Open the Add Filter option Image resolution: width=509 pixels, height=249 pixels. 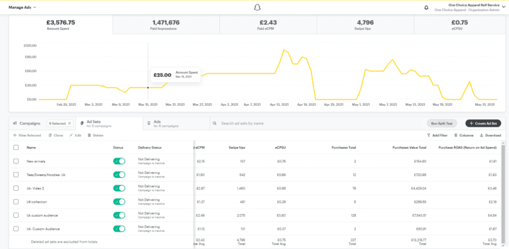pyautogui.click(x=437, y=135)
